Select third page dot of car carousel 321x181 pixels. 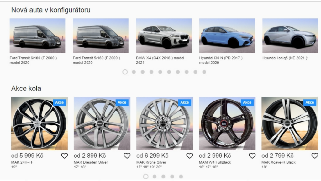pos(143,72)
